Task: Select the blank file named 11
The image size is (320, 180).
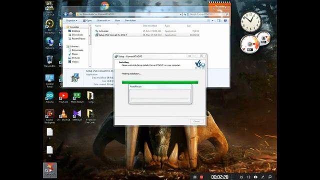Action: [49, 151]
